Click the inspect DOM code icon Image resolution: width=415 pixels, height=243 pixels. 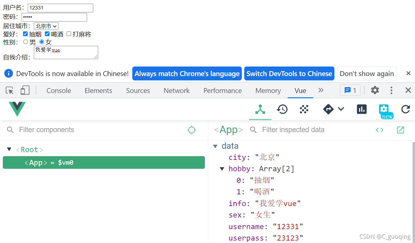[380, 130]
